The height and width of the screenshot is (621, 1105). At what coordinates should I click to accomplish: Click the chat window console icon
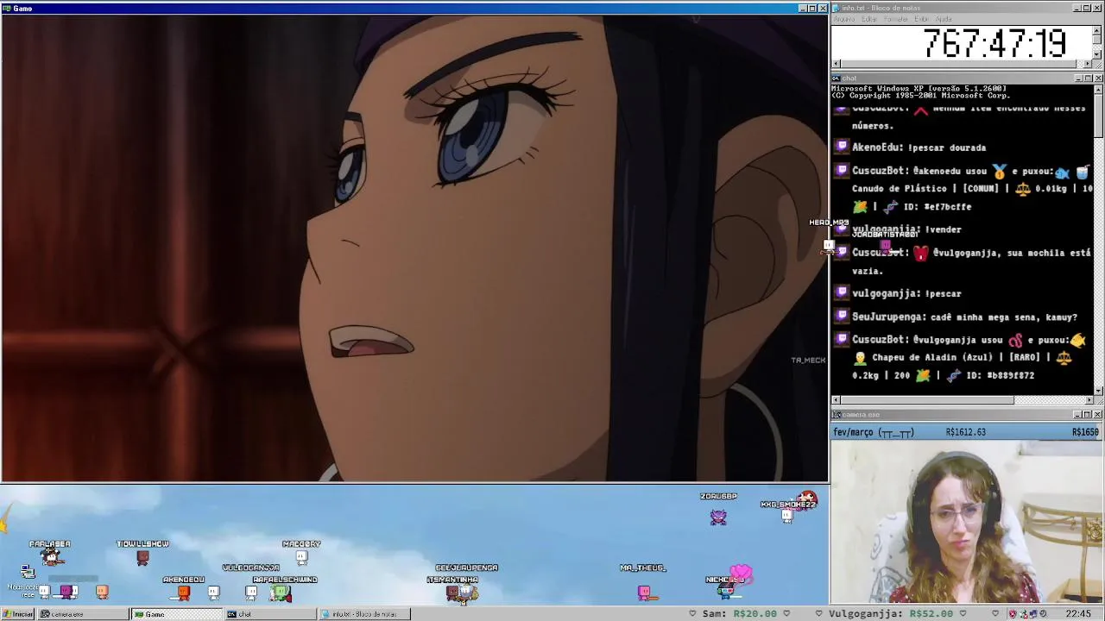836,78
